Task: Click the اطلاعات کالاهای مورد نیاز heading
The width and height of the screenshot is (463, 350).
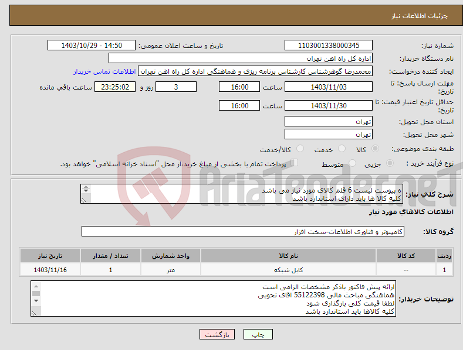Action: 411,212
